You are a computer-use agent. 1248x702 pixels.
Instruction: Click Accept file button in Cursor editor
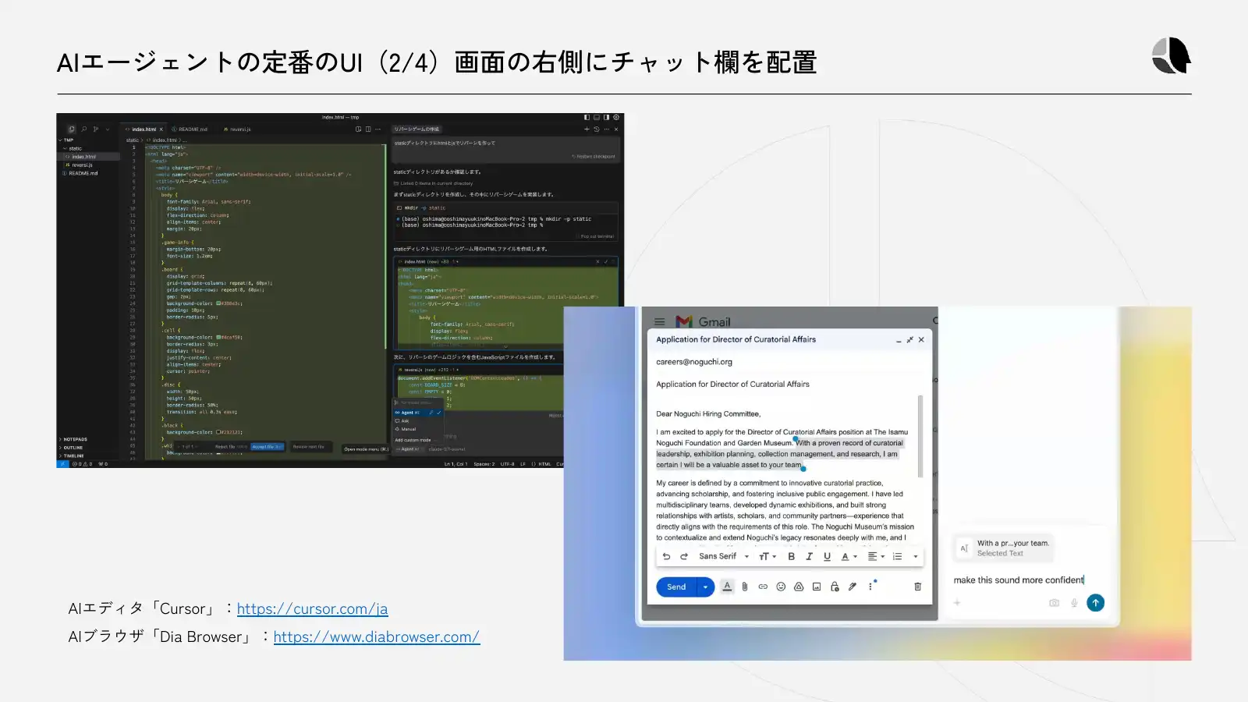coord(268,447)
